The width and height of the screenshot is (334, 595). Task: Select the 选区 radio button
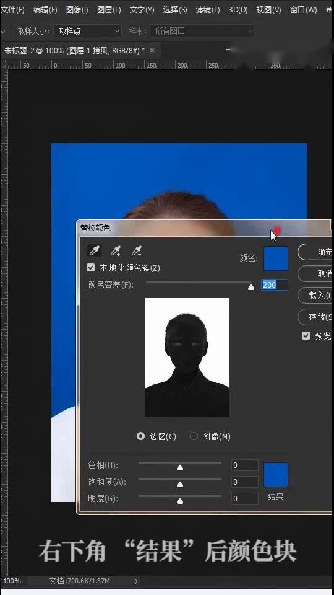click(x=140, y=436)
